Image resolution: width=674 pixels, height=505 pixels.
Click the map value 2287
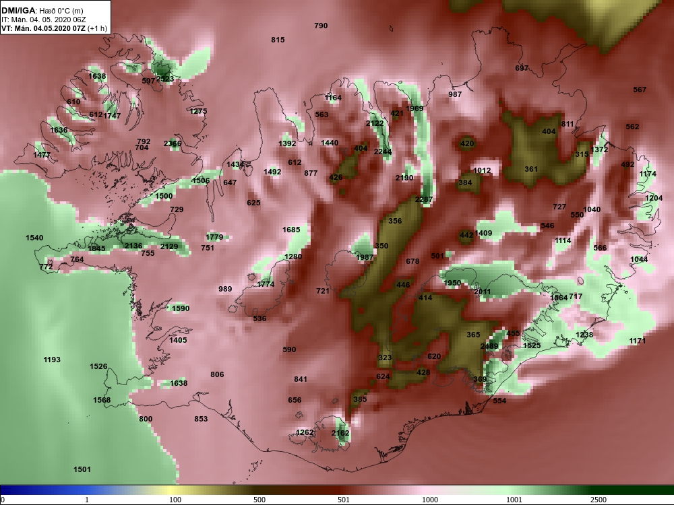[424, 199]
